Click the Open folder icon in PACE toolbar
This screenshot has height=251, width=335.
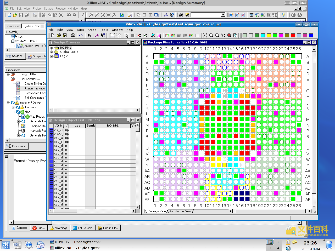59,35
